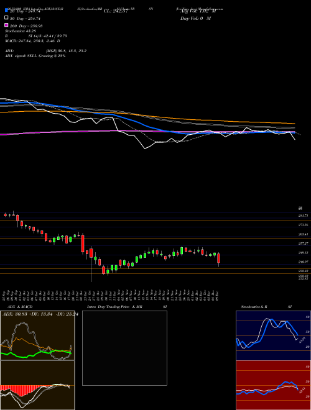The image size is (311, 410).
Task: Open the 'ADX & MACD' panel heading
Action: point(20,307)
